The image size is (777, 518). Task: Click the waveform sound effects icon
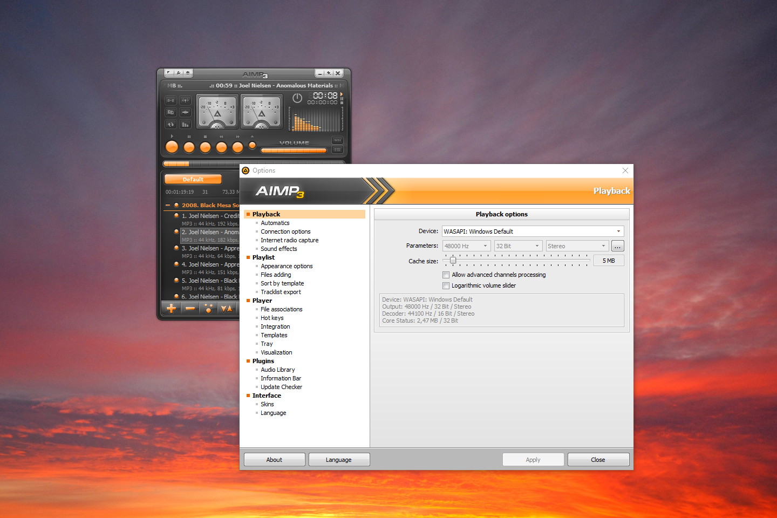pyautogui.click(x=185, y=112)
